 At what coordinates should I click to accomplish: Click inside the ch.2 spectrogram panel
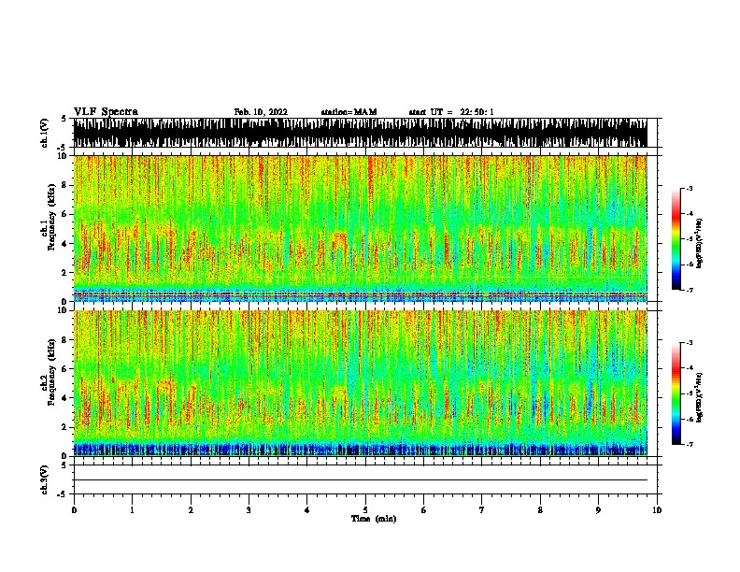point(361,383)
